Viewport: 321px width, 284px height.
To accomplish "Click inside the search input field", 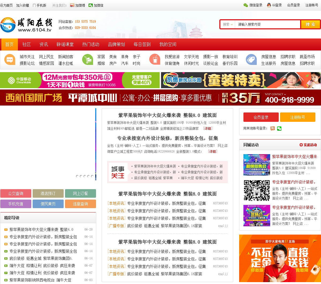I will point(267,24).
